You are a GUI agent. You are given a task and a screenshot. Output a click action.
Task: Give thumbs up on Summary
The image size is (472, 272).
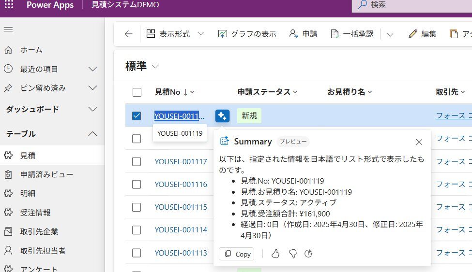pyautogui.click(x=275, y=254)
